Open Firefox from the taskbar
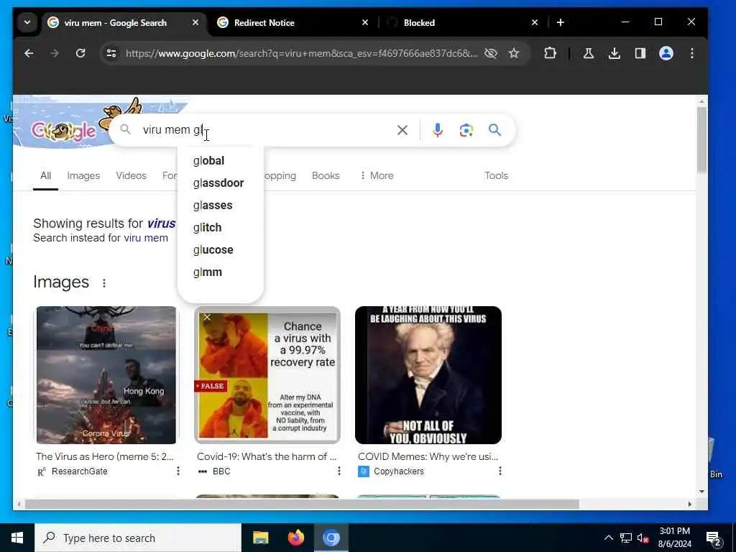The image size is (736, 552). 295,538
